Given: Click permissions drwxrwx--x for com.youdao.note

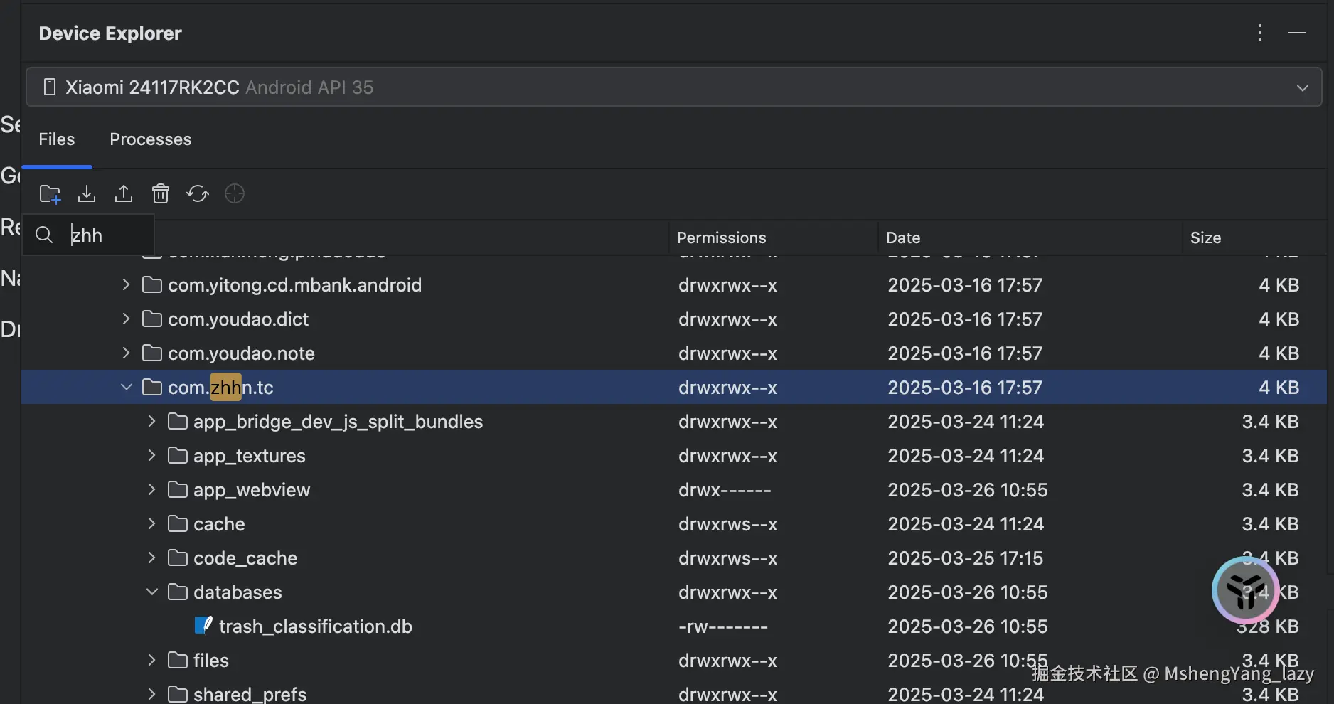Looking at the screenshot, I should click(x=727, y=353).
